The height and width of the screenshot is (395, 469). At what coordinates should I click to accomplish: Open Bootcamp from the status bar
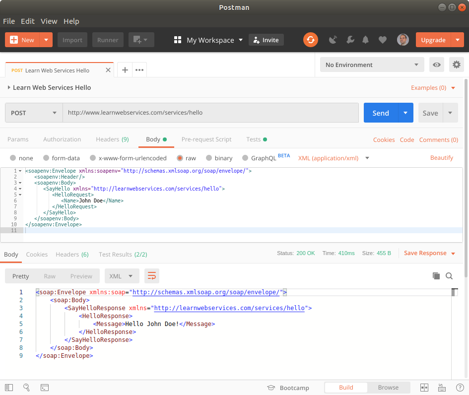click(x=288, y=388)
